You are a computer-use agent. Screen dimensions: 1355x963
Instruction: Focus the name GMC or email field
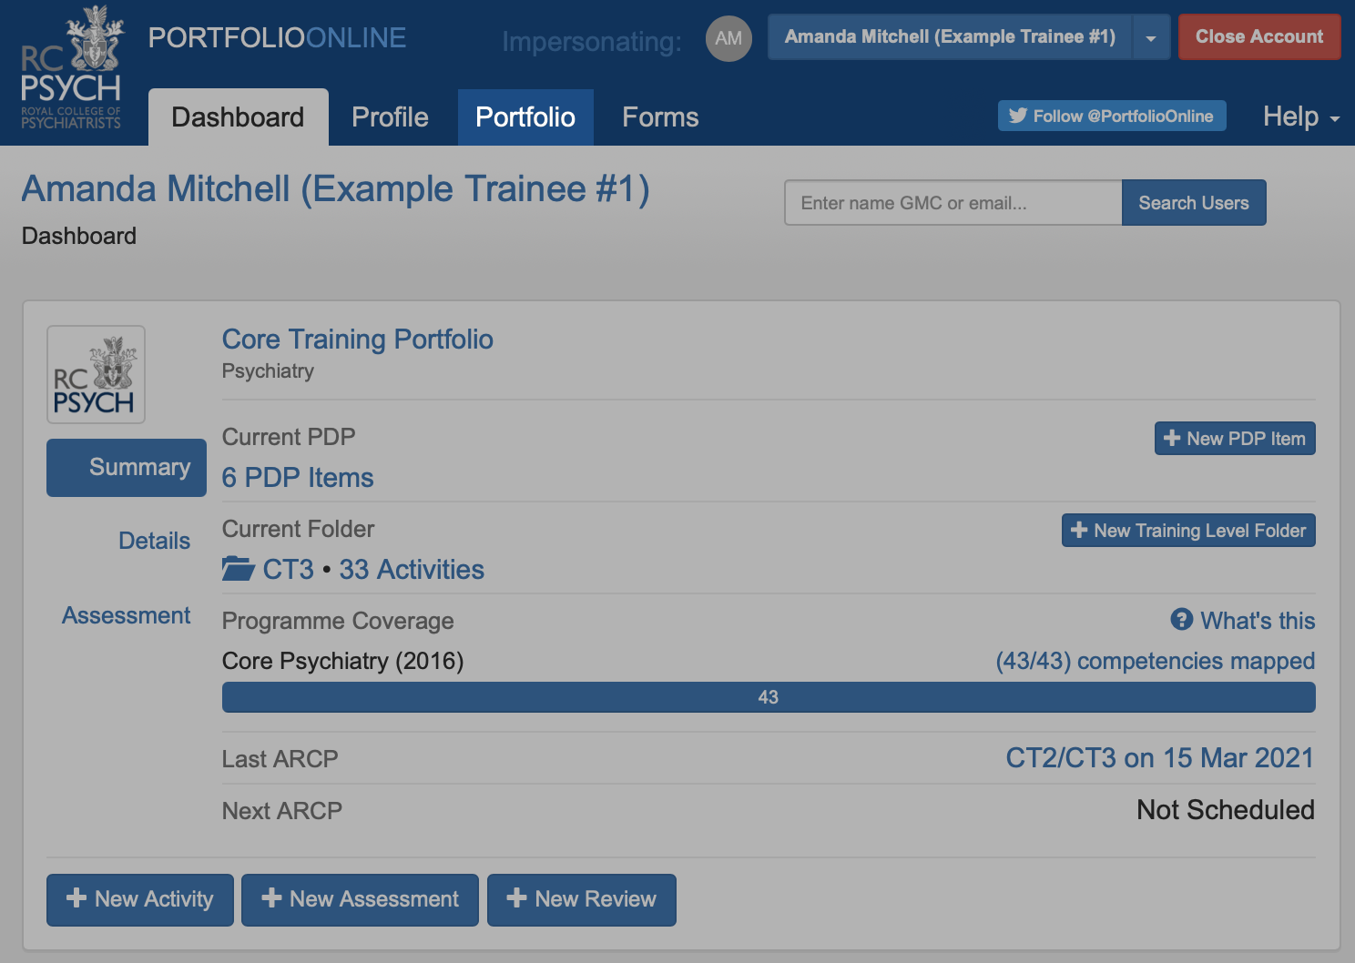tap(953, 203)
